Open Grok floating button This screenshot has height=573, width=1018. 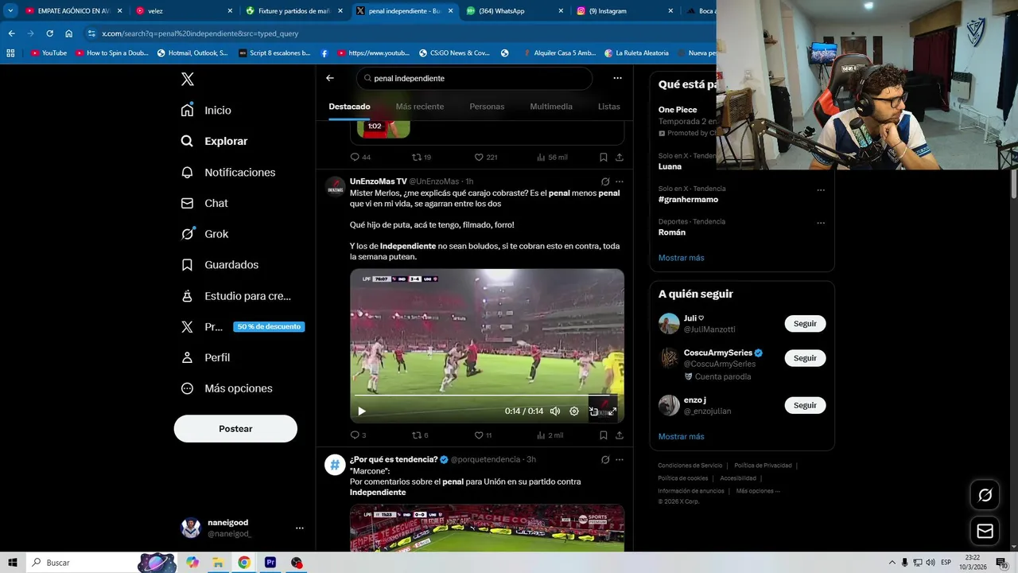(985, 496)
